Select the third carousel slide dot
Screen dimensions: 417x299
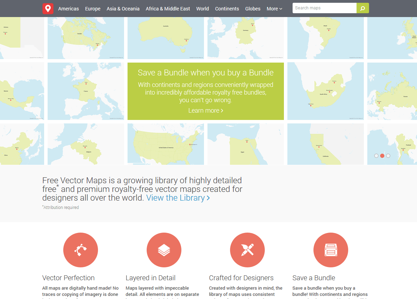pyautogui.click(x=388, y=156)
